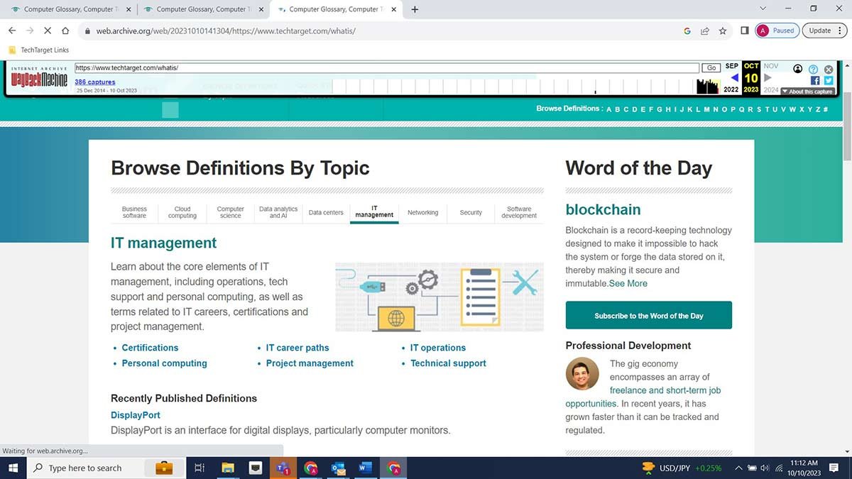The height and width of the screenshot is (479, 852).
Task: Go to previous capture with blue arrow
Action: click(x=734, y=77)
